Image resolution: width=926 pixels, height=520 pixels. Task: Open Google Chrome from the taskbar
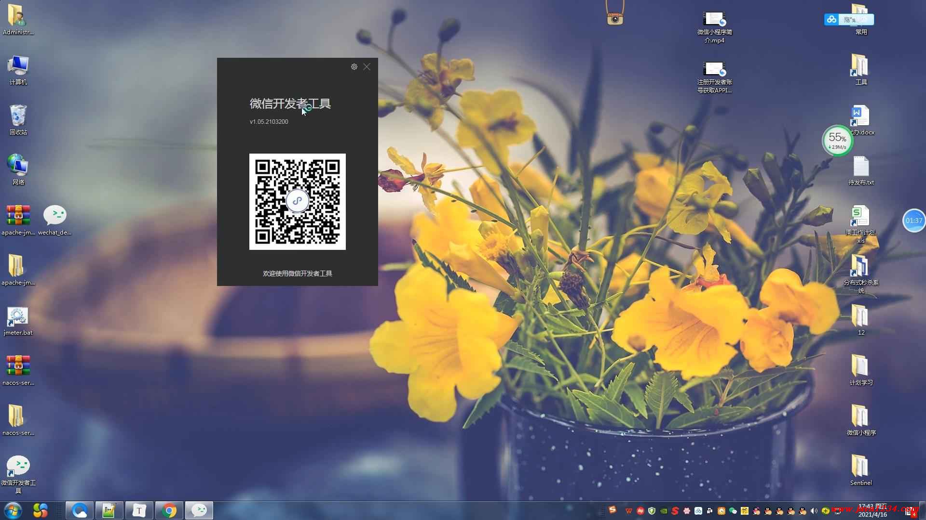pyautogui.click(x=169, y=510)
